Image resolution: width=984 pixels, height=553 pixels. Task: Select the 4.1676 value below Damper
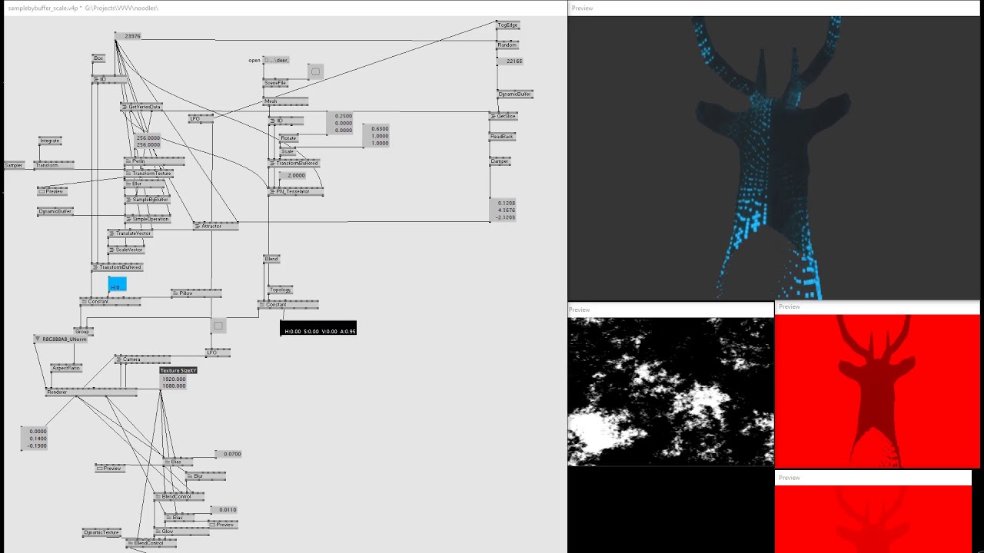(x=503, y=210)
